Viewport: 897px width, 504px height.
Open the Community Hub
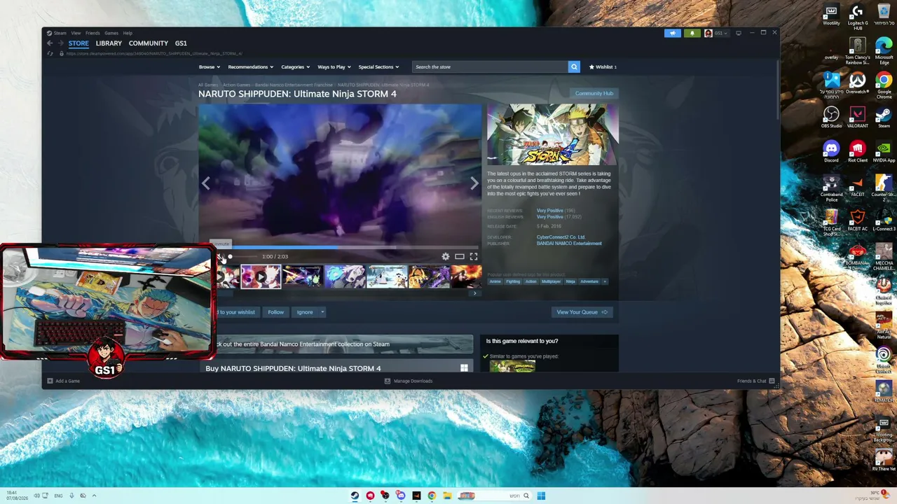[594, 93]
